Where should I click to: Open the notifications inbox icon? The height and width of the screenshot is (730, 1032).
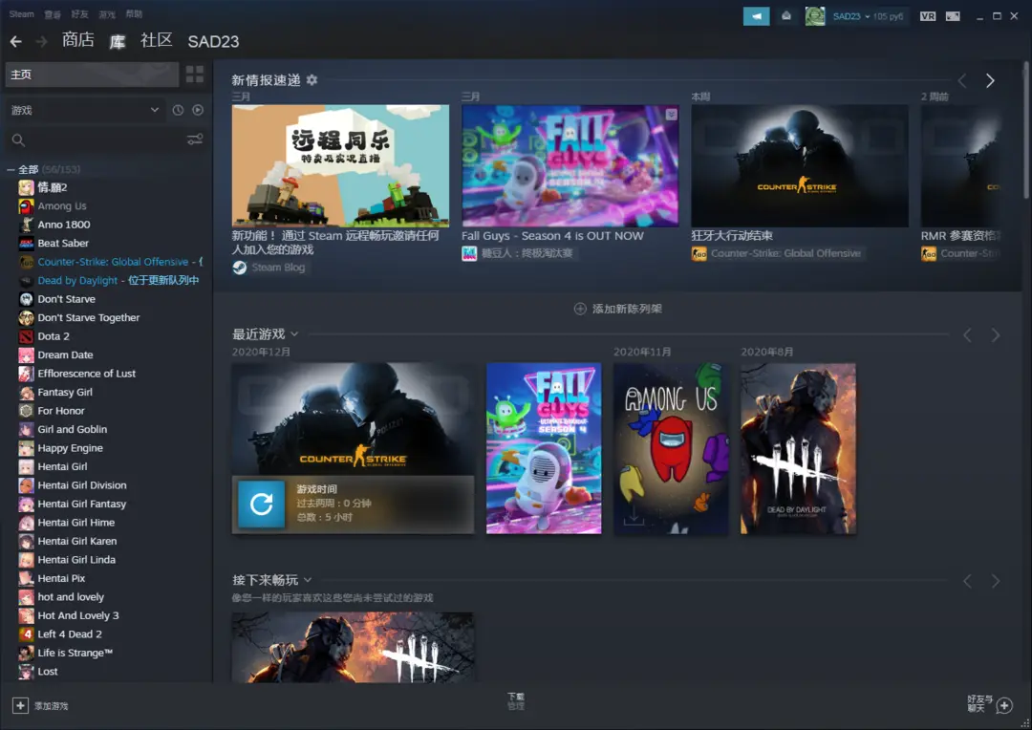pyautogui.click(x=785, y=16)
